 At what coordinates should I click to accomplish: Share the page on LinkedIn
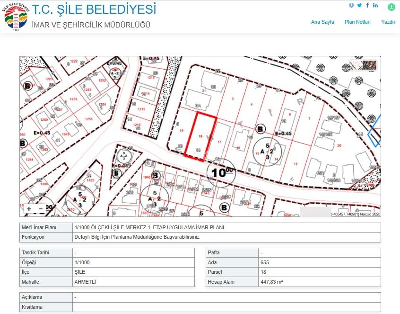[375, 5]
